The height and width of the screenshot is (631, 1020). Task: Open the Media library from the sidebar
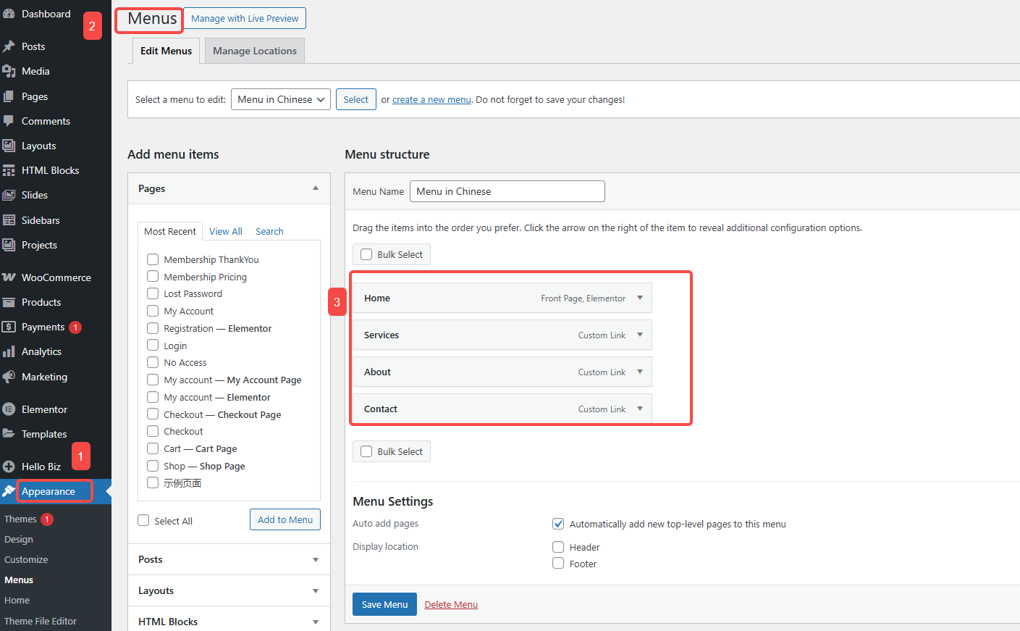click(x=10, y=71)
